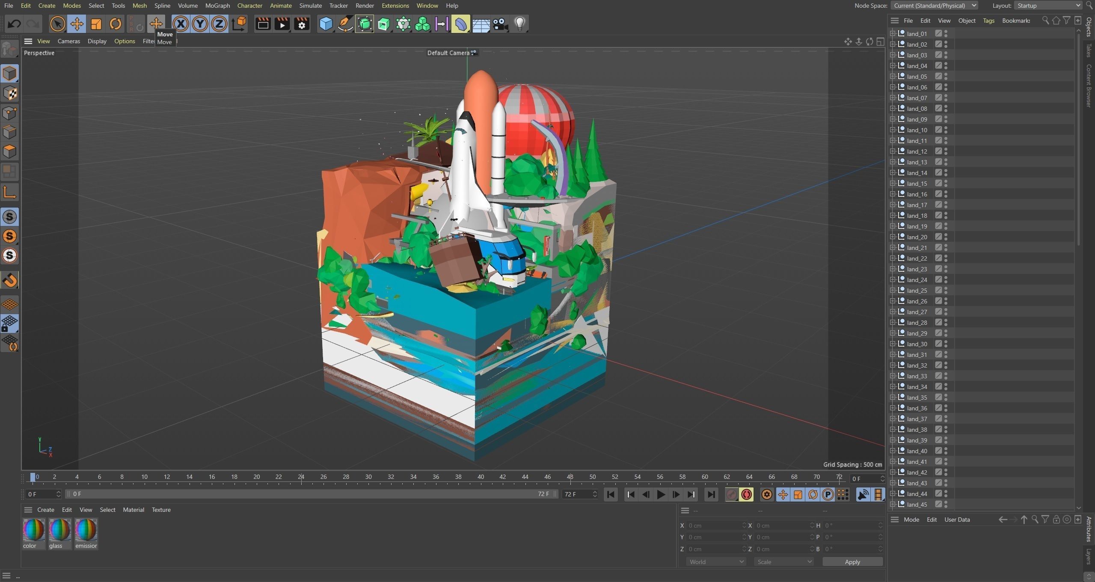The width and height of the screenshot is (1095, 582).
Task: Open the Field purple bars icon
Action: pyautogui.click(x=442, y=24)
